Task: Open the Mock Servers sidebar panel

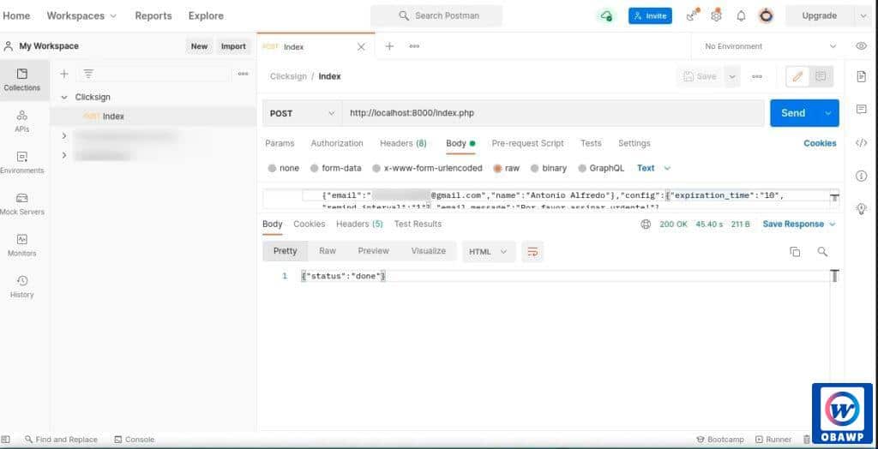Action: pos(22,204)
